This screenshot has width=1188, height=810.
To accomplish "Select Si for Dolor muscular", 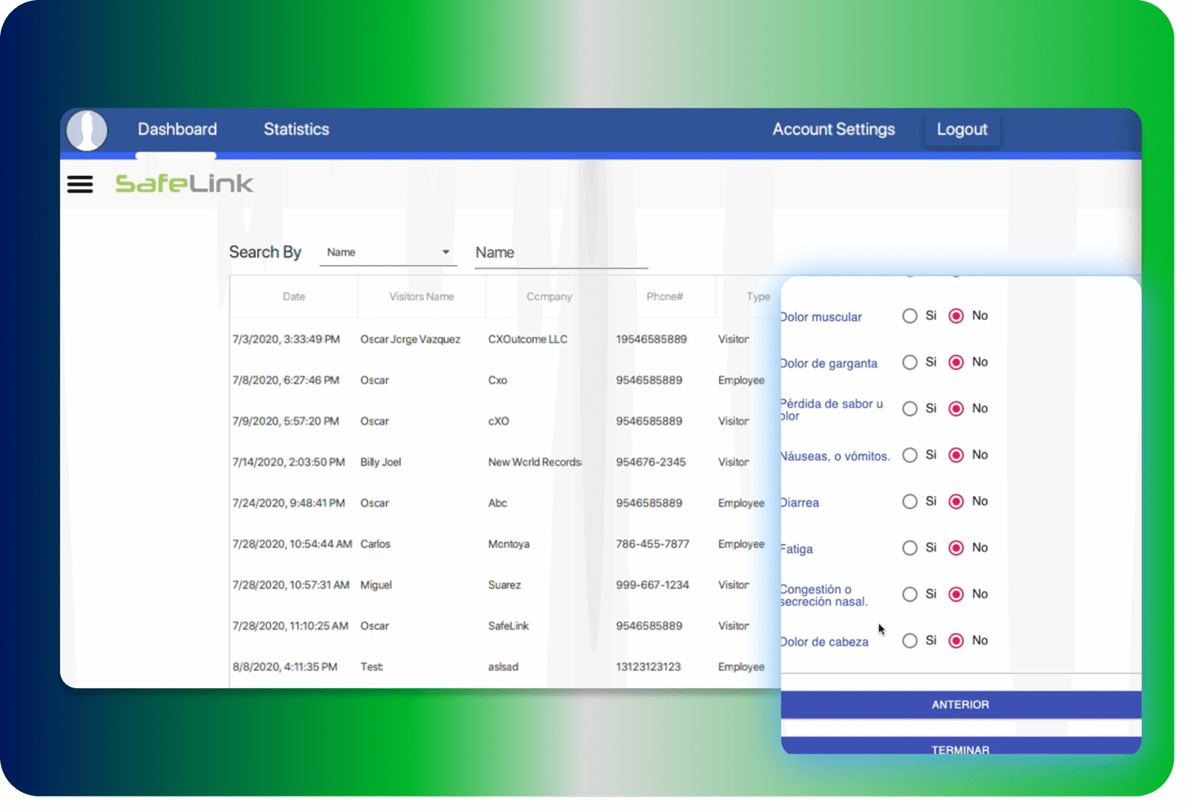I will click(910, 316).
